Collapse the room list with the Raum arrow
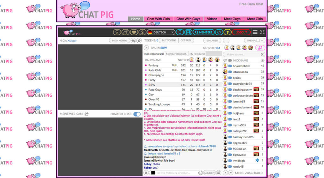 tap(146, 48)
